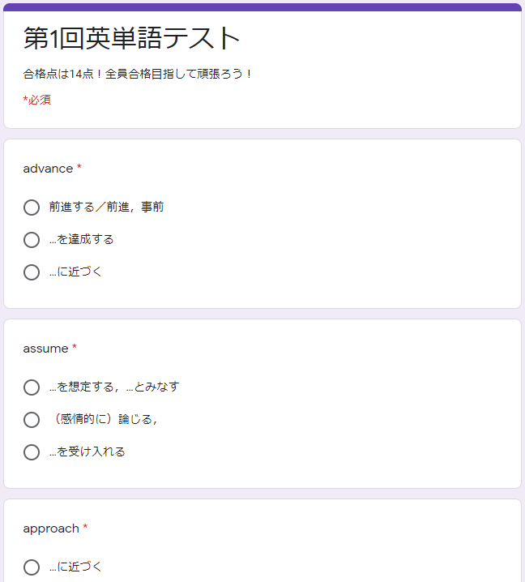This screenshot has height=582, width=525.
Task: Click the （感情的に）論じる answer text
Action: click(x=104, y=419)
